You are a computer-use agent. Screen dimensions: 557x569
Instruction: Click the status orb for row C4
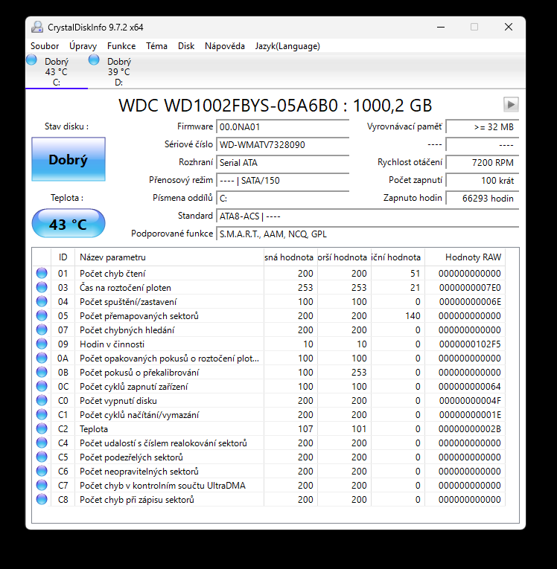(42, 443)
